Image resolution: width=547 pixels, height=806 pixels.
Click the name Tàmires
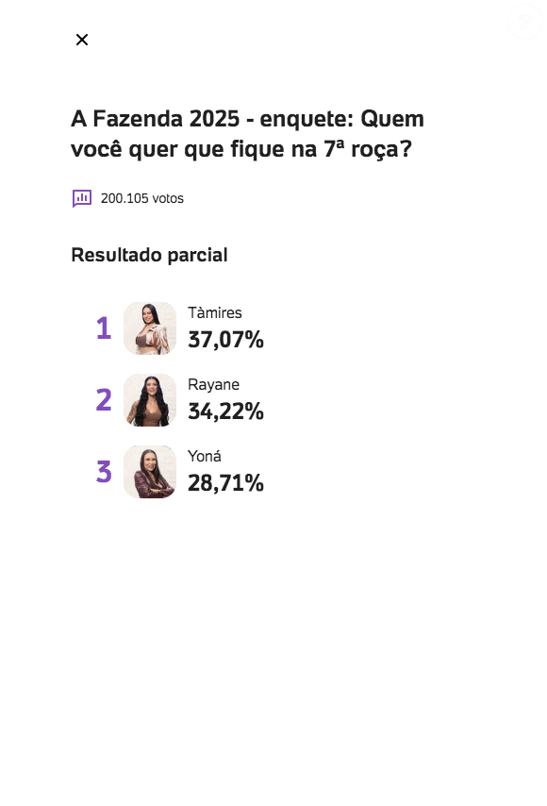(215, 312)
